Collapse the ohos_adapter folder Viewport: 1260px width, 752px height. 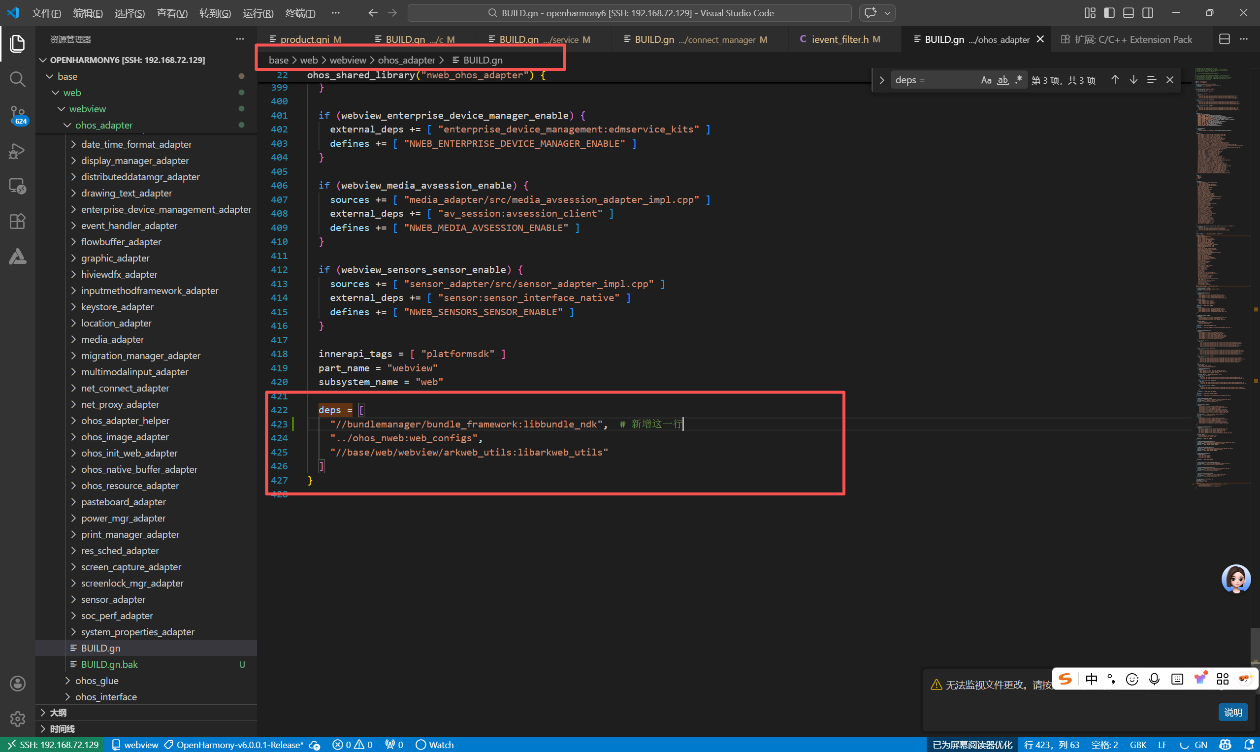click(x=103, y=125)
